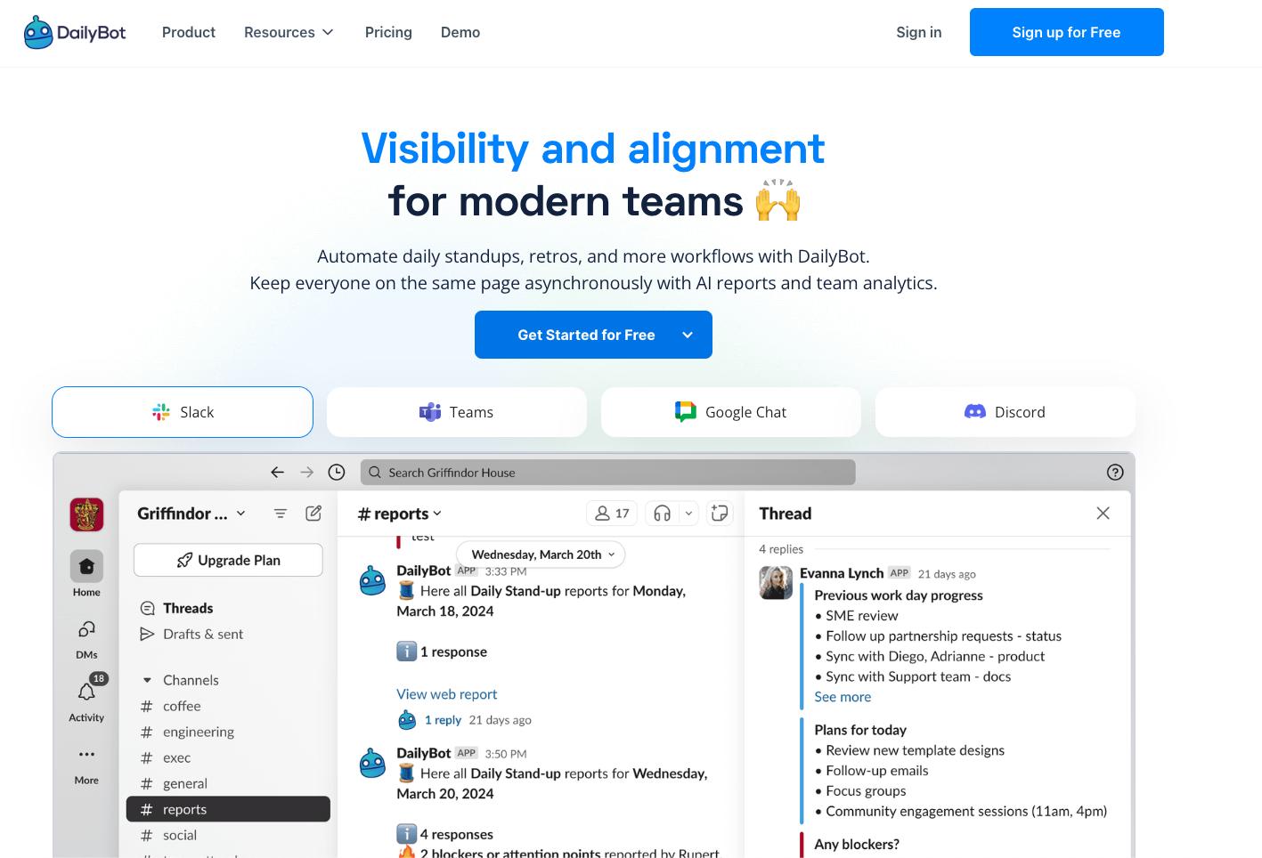Image resolution: width=1262 pixels, height=858 pixels.
Task: Click the 1 response info icon
Action: click(x=406, y=652)
